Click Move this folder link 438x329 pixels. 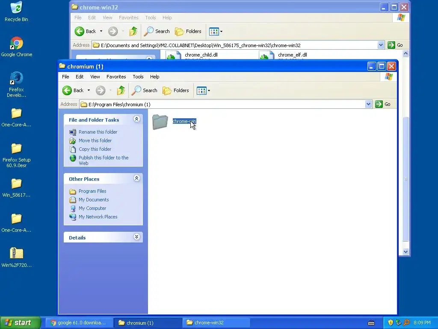95,141
